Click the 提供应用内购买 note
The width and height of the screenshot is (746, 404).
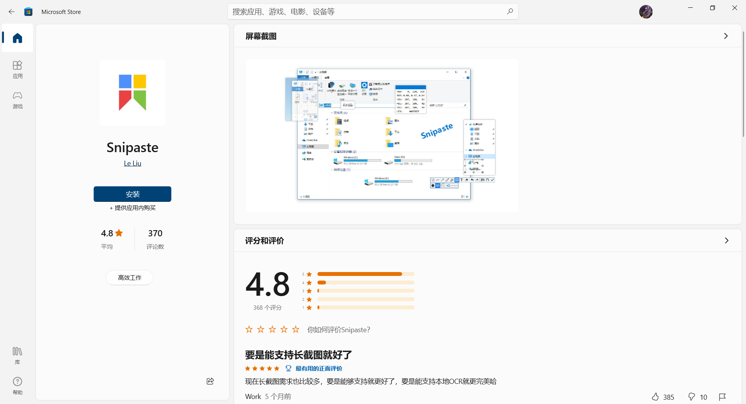pos(132,208)
